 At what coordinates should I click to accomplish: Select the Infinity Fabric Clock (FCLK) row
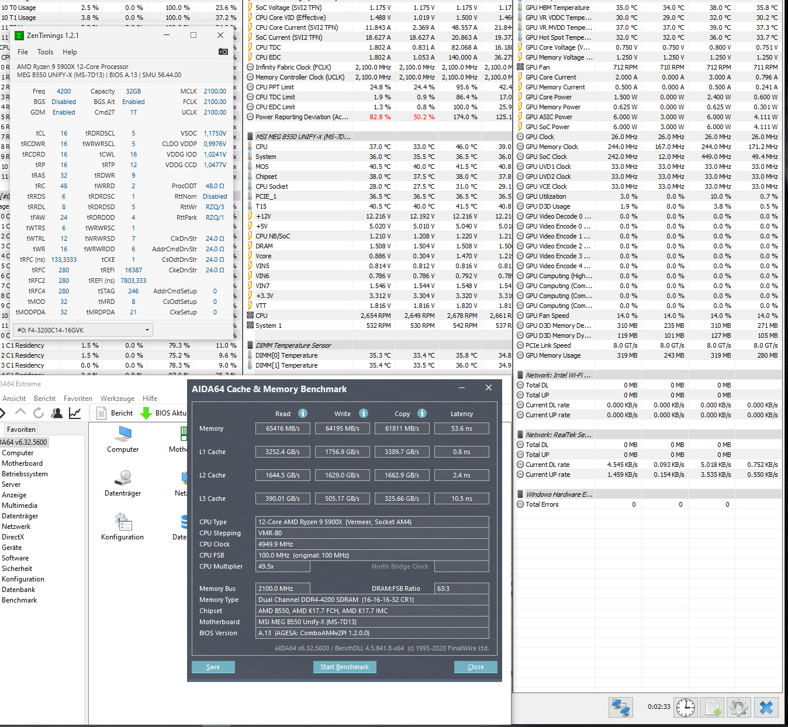(x=379, y=67)
